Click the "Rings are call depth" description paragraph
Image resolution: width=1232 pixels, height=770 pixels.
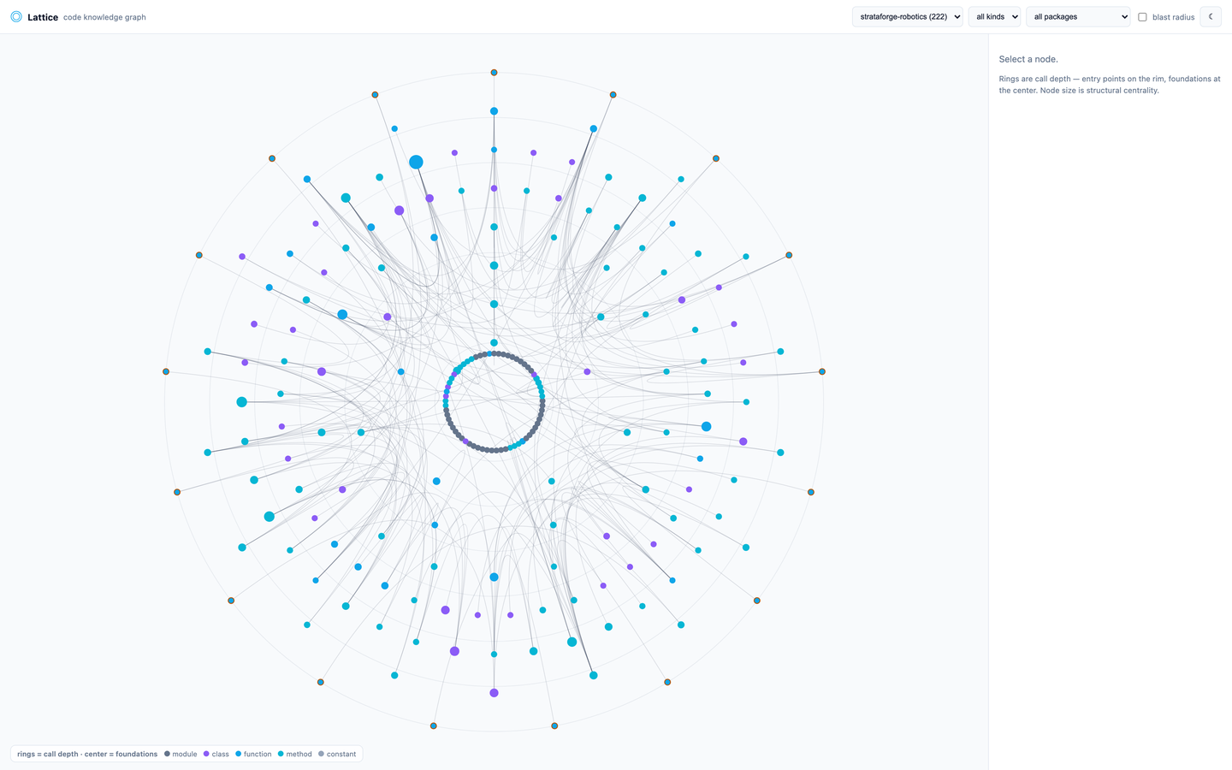[x=1110, y=85]
